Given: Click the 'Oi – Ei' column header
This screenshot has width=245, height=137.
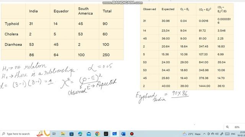Looking at the screenshot, I should coord(185,9).
